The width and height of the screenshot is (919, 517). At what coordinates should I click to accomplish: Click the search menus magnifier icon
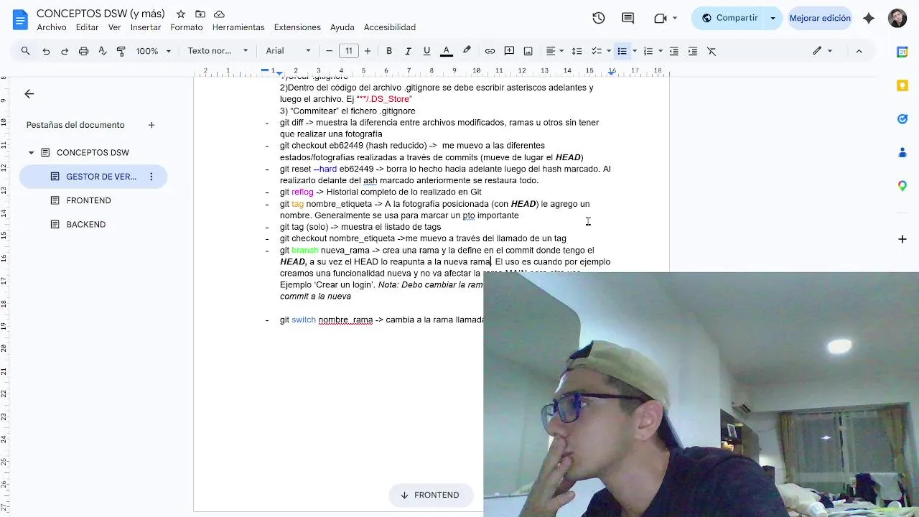pyautogui.click(x=26, y=51)
